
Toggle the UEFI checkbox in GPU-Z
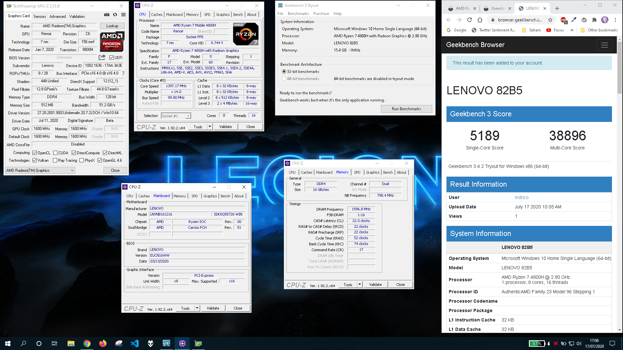tap(111, 58)
